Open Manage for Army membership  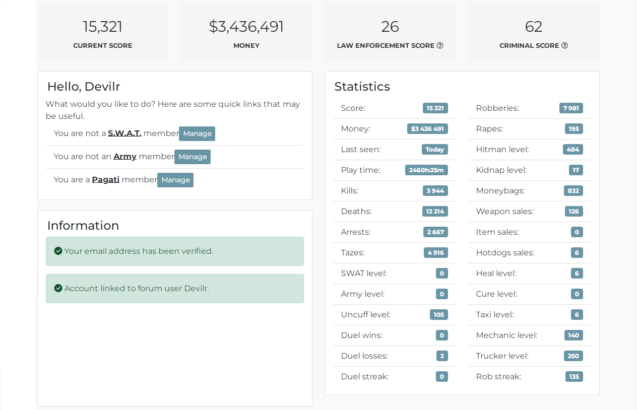coord(193,157)
